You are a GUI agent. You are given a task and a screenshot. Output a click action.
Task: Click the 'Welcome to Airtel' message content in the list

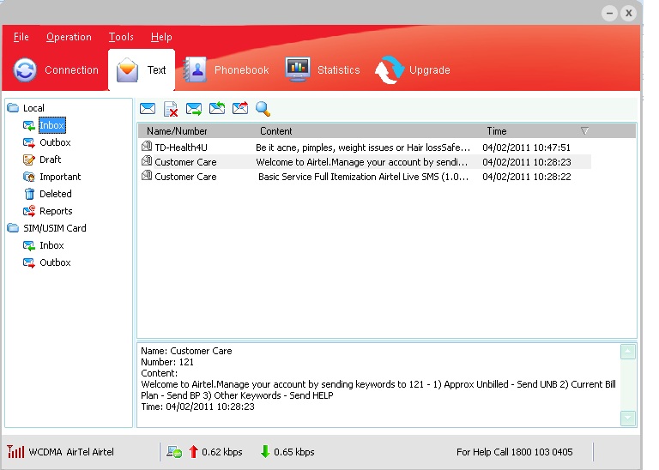click(x=361, y=162)
